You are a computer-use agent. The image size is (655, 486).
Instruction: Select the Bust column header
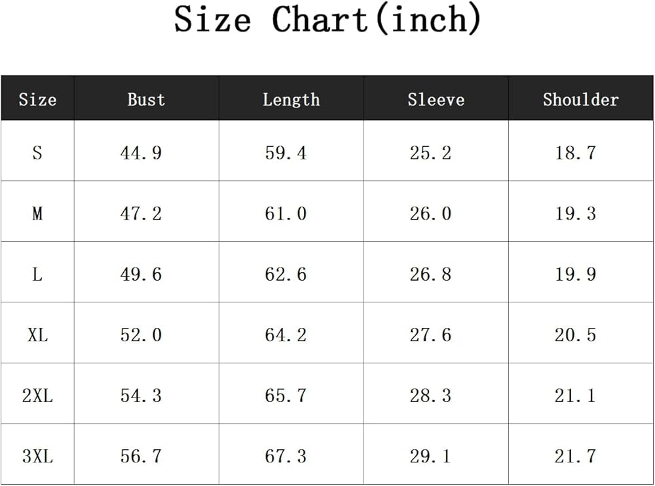[x=146, y=100]
